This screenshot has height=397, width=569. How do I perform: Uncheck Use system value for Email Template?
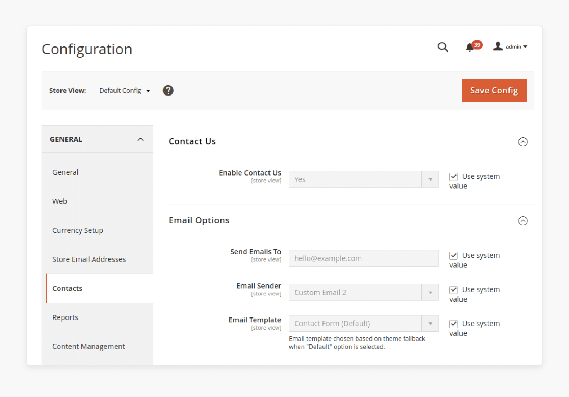pos(453,324)
